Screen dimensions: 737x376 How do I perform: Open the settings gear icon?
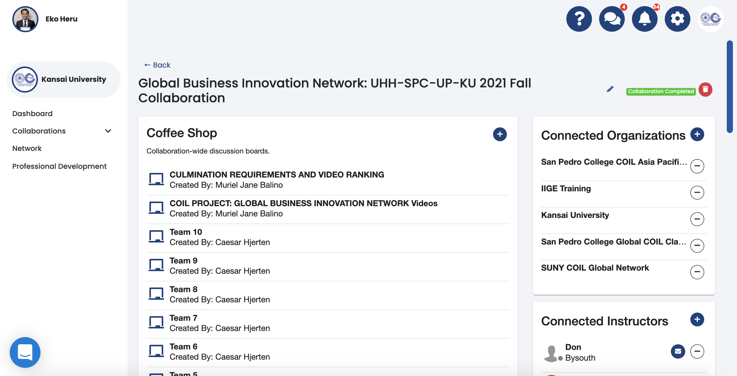[677, 19]
